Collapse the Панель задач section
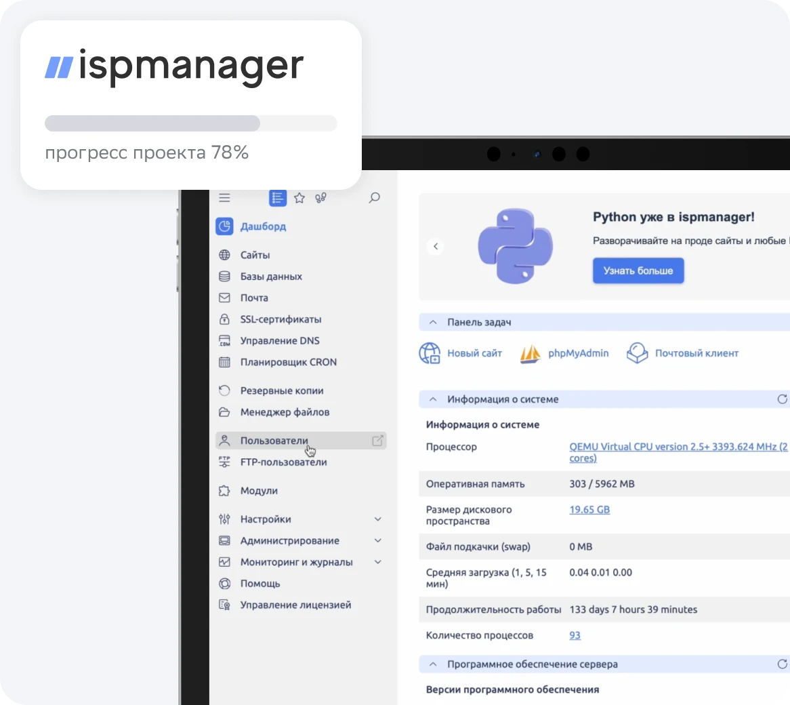 tap(432, 323)
